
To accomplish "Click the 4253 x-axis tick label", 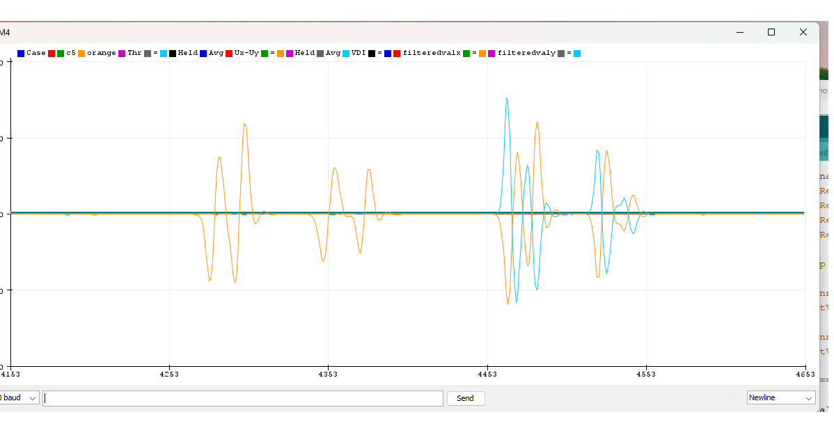I will point(169,374).
